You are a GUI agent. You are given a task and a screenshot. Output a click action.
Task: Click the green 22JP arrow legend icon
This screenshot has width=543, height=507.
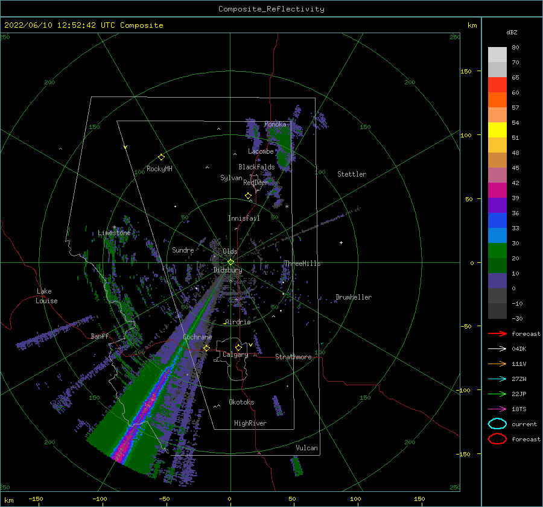coord(497,394)
